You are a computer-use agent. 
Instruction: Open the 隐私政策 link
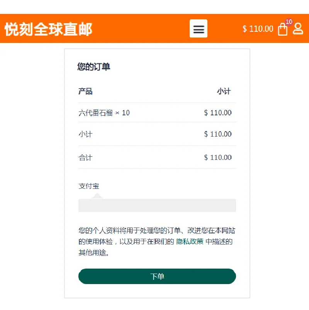[190, 242]
